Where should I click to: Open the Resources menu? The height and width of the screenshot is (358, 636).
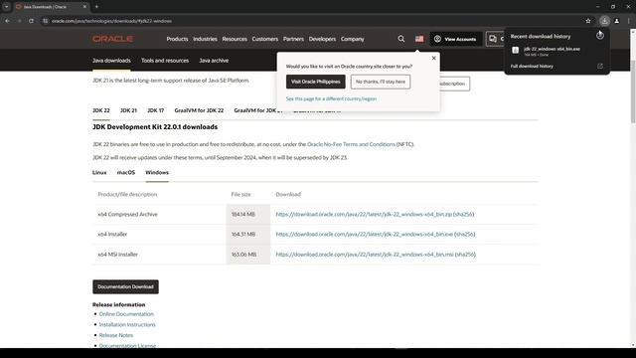[235, 39]
